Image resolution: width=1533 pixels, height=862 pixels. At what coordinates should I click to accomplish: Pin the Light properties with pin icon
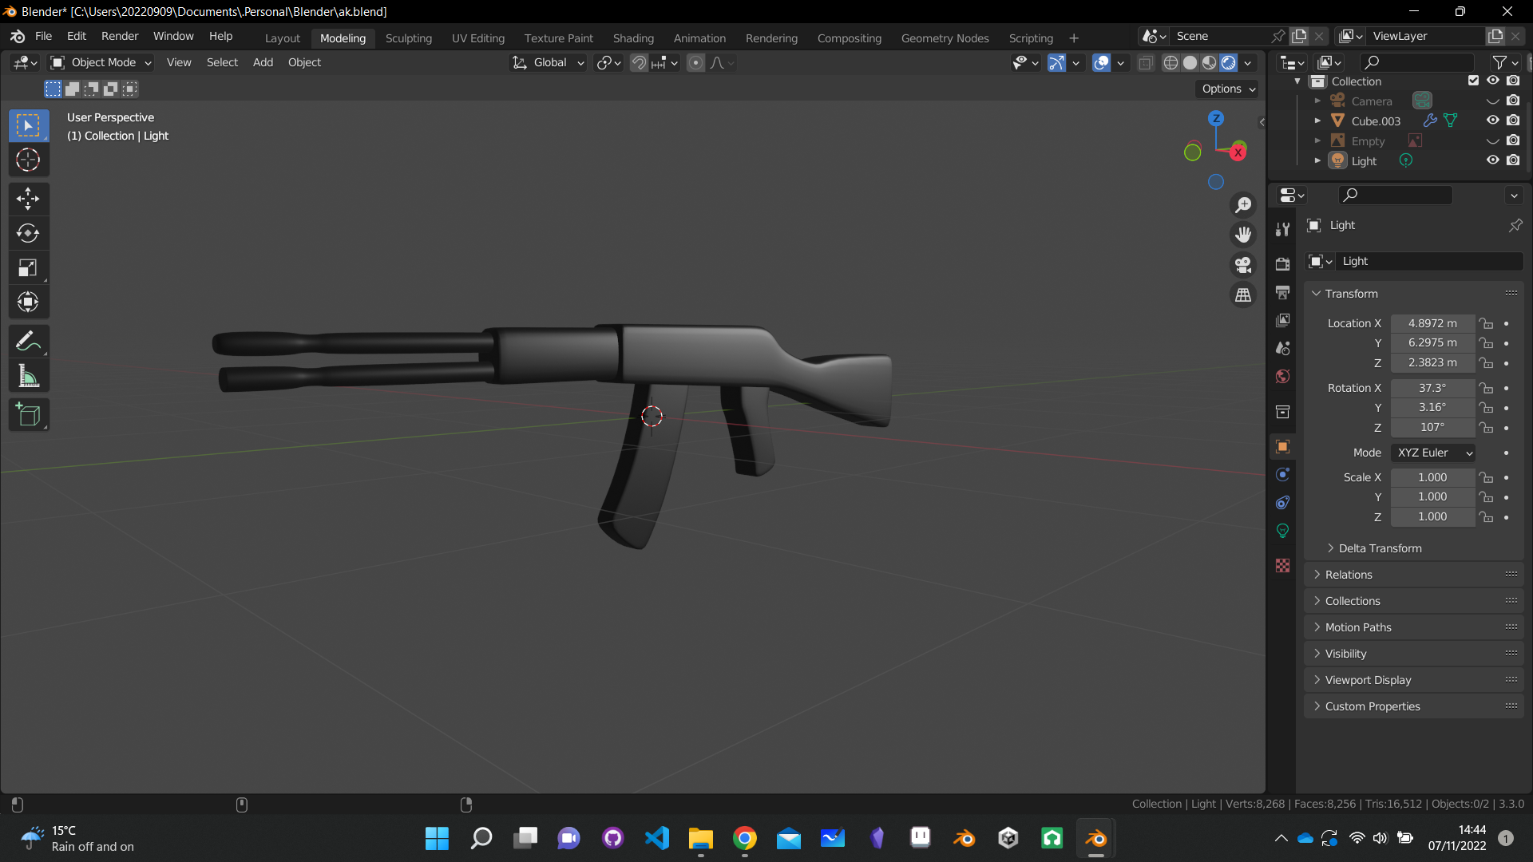point(1515,226)
